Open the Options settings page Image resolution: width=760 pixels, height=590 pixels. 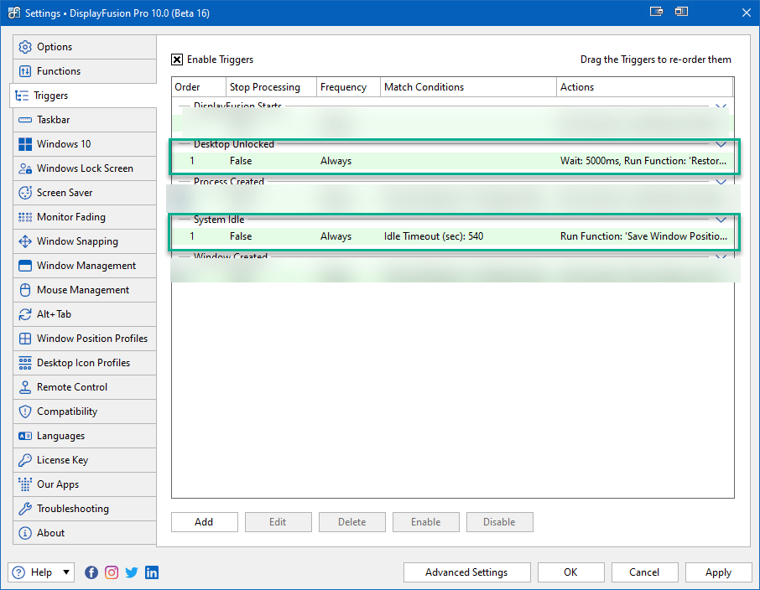[x=85, y=47]
